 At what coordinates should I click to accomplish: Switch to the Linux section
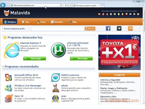[x=41, y=22]
